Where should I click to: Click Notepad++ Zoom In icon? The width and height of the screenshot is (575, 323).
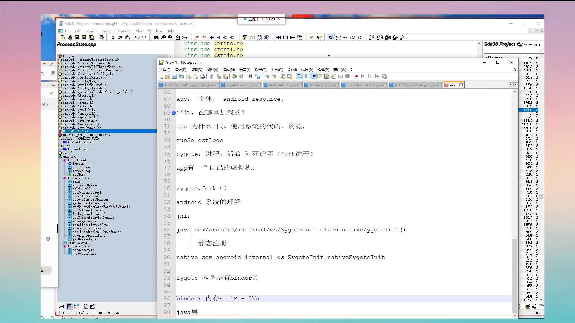(267, 77)
